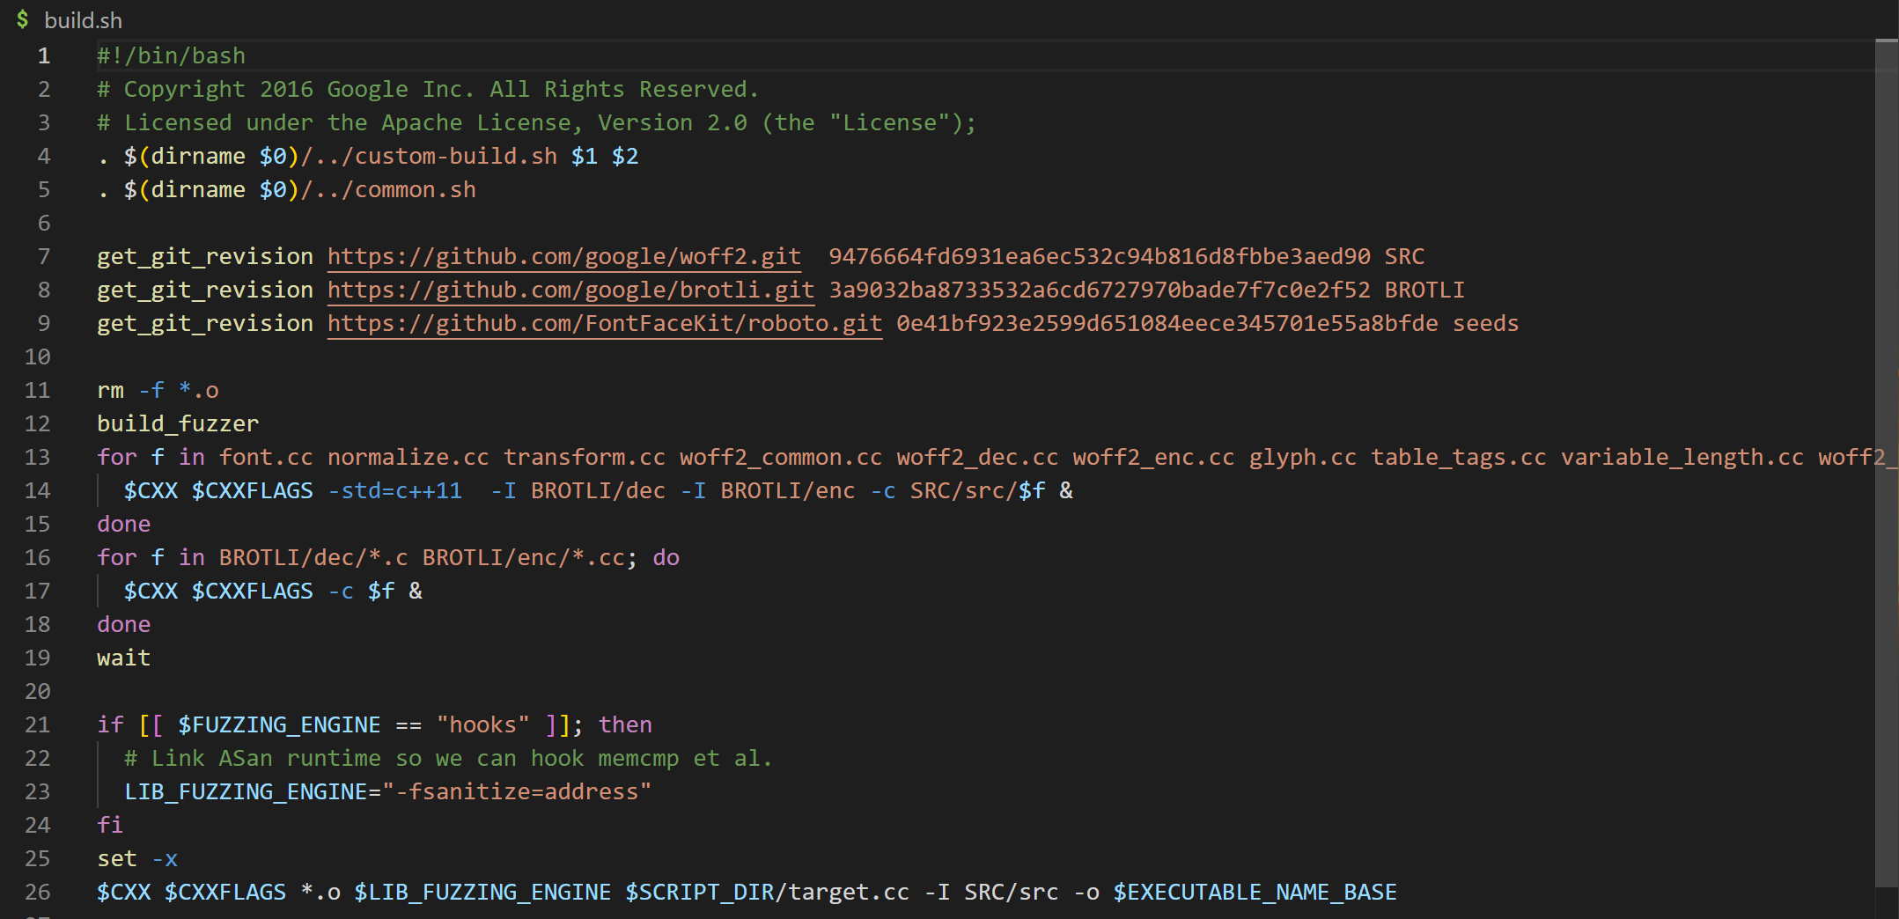Click the "hooks" string literal
This screenshot has width=1899, height=919.
pos(482,724)
